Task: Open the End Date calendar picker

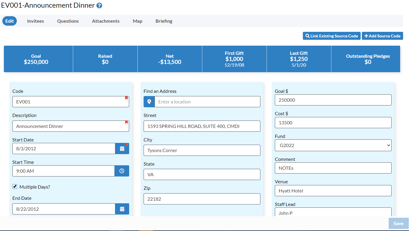Action: (x=122, y=209)
